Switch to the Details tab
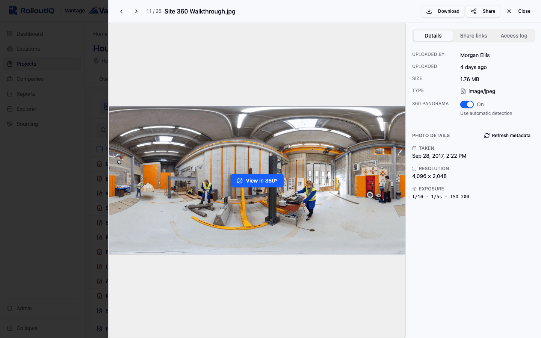 click(x=433, y=36)
